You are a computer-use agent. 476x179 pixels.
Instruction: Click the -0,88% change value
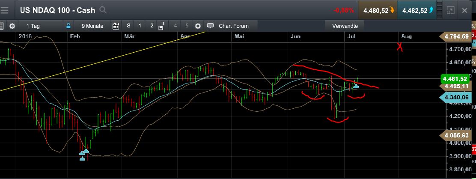pos(344,10)
